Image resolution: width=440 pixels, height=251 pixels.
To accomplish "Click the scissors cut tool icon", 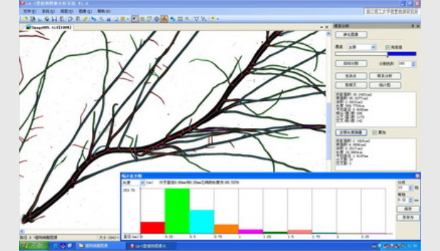I will click(107, 19).
